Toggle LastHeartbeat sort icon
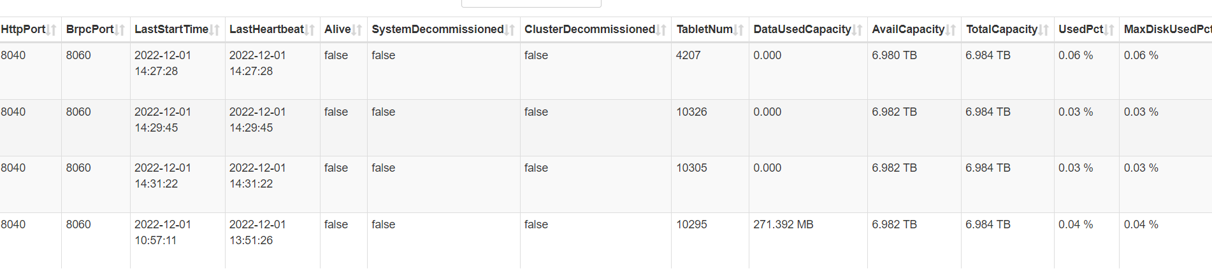The image size is (1212, 269). pos(310,30)
